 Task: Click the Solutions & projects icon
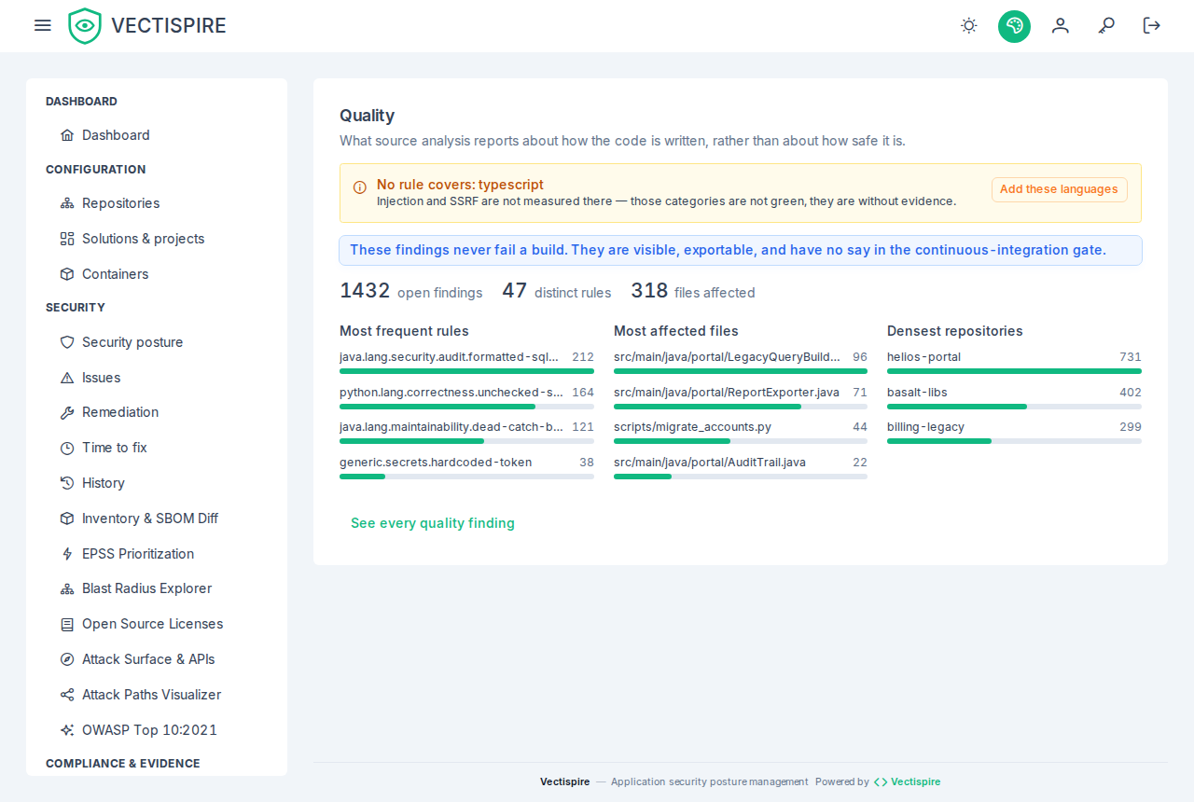67,239
